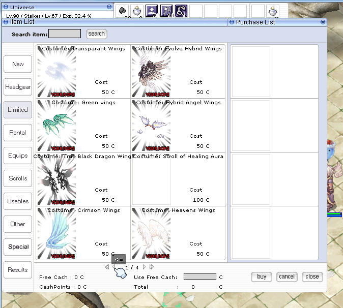Image resolution: width=343 pixels, height=308 pixels.
Task: Select the Costume: True Black Dragon Wings item
Action: click(x=83, y=179)
